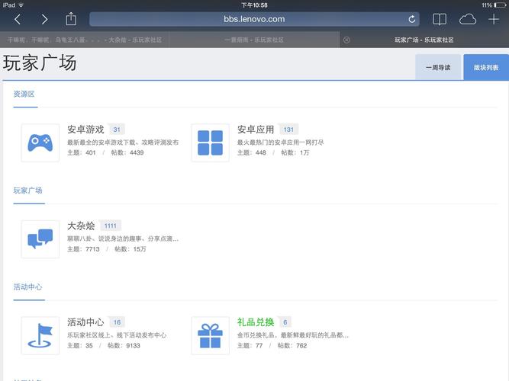The width and height of the screenshot is (509, 381).
Task: Open the 活动中心 flag icon
Action: coord(40,335)
